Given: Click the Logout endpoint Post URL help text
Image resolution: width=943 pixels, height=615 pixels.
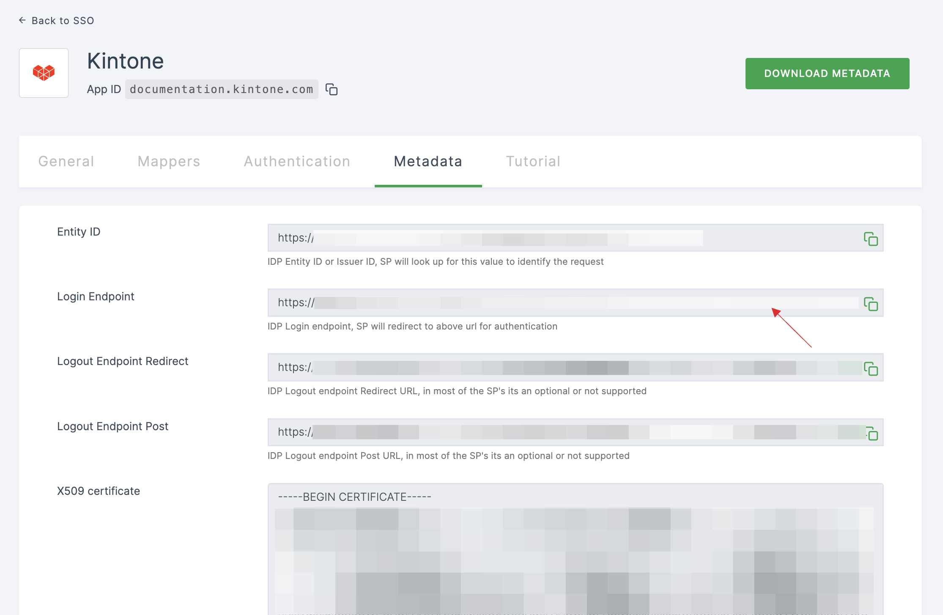Looking at the screenshot, I should [x=449, y=456].
